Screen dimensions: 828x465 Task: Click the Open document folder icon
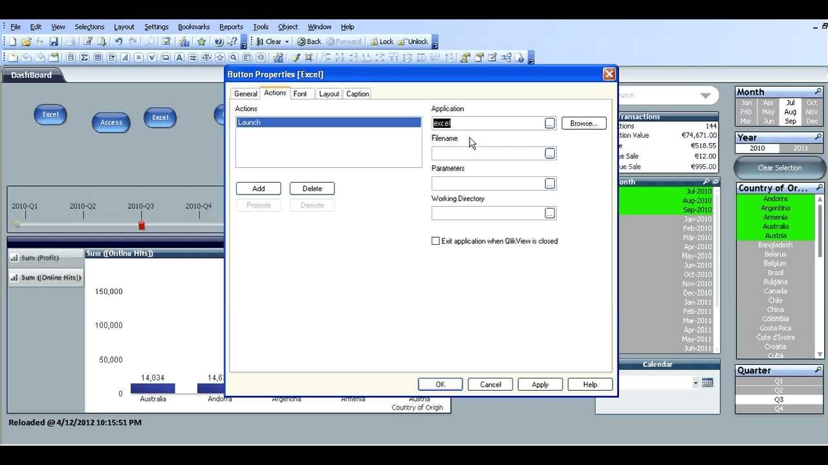click(27, 41)
